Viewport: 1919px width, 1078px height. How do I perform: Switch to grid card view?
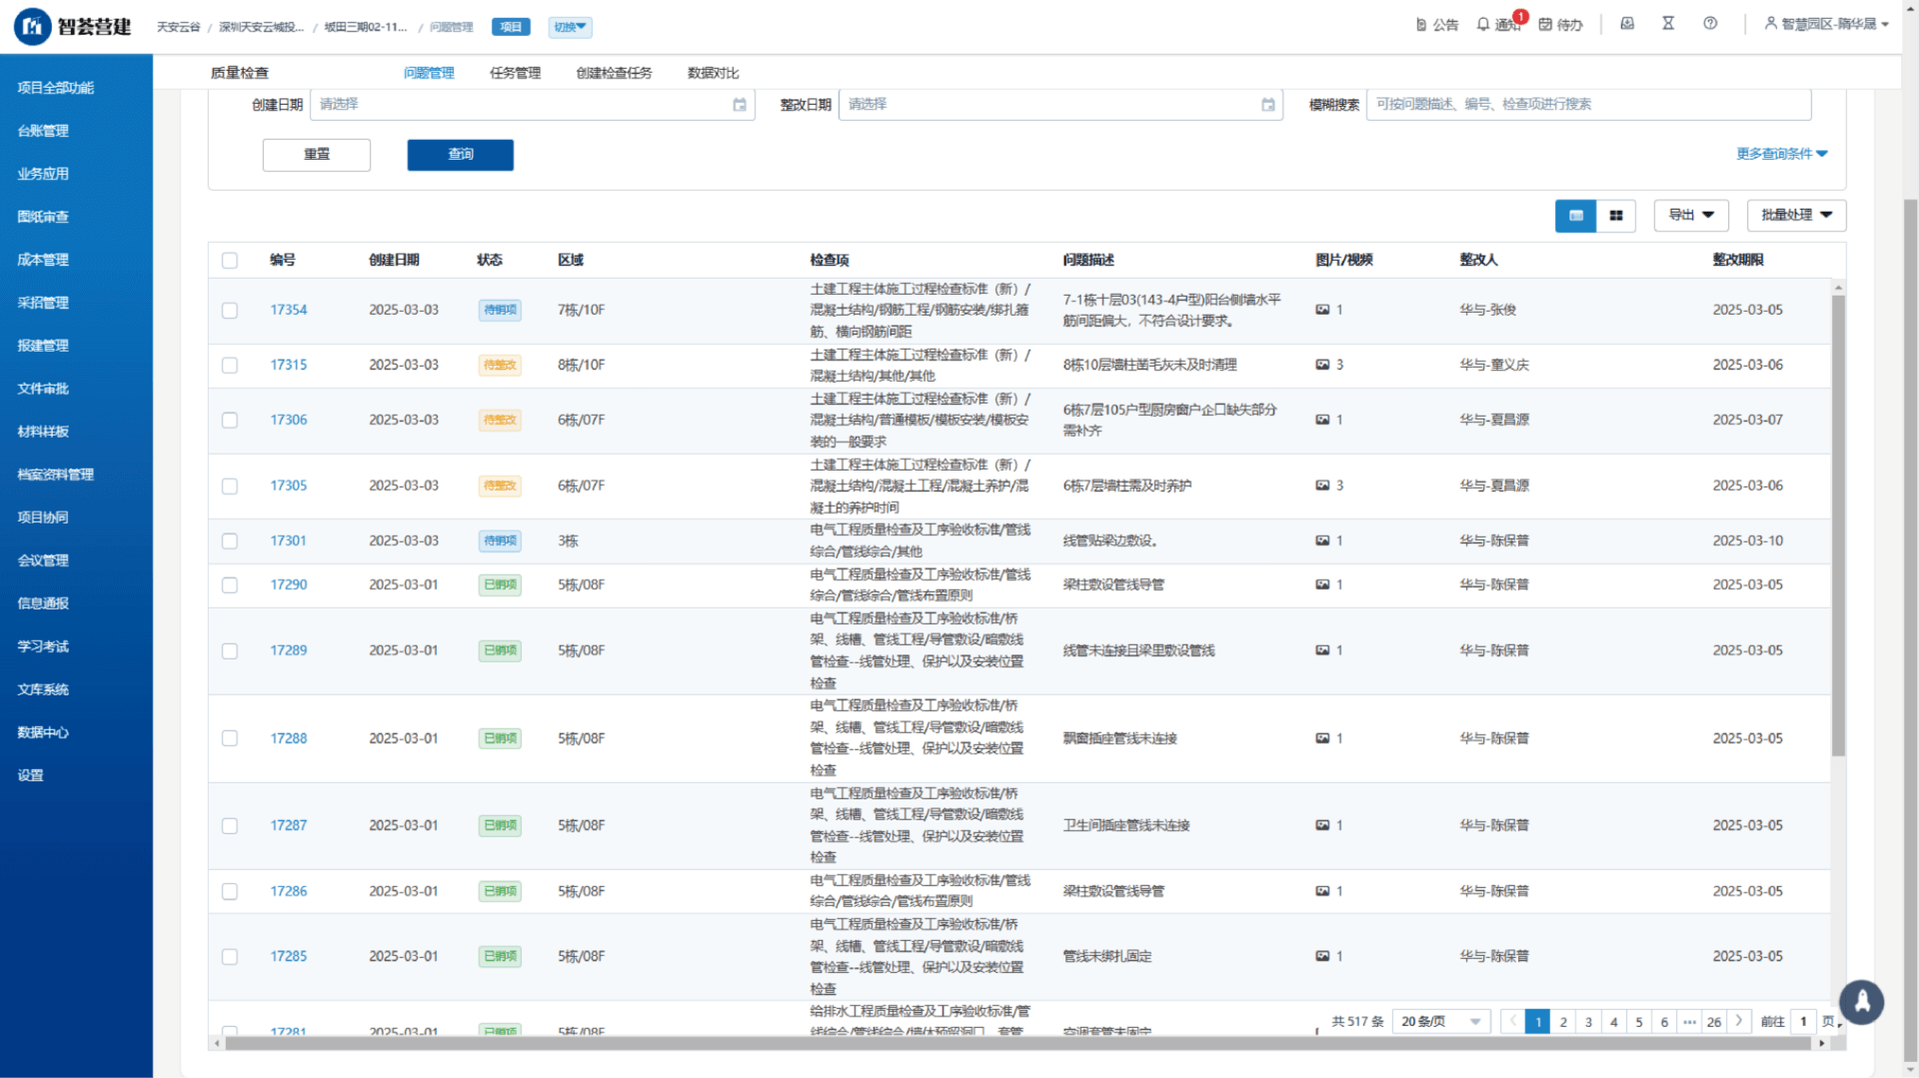1616,216
